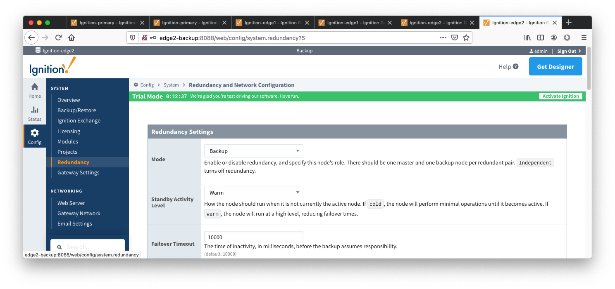Click the "(default: 10000)" hint text
615x289 pixels.
[220, 254]
